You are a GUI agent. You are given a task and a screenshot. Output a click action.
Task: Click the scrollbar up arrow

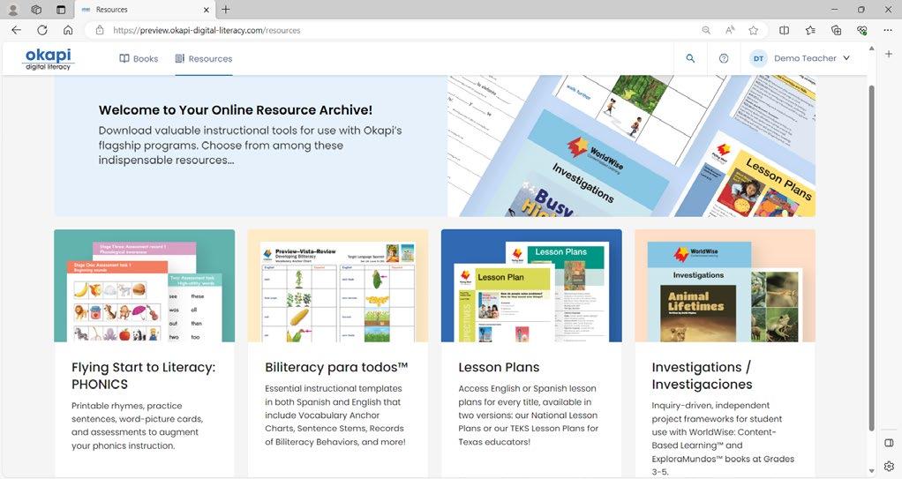pos(871,49)
